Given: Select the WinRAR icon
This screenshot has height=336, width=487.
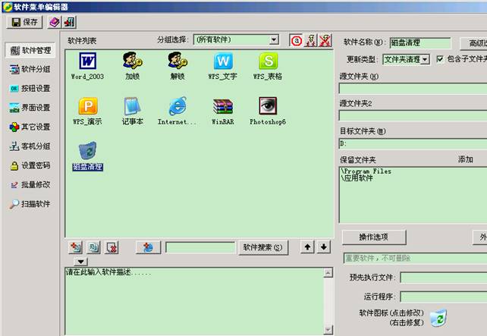Looking at the screenshot, I should click(x=223, y=111).
